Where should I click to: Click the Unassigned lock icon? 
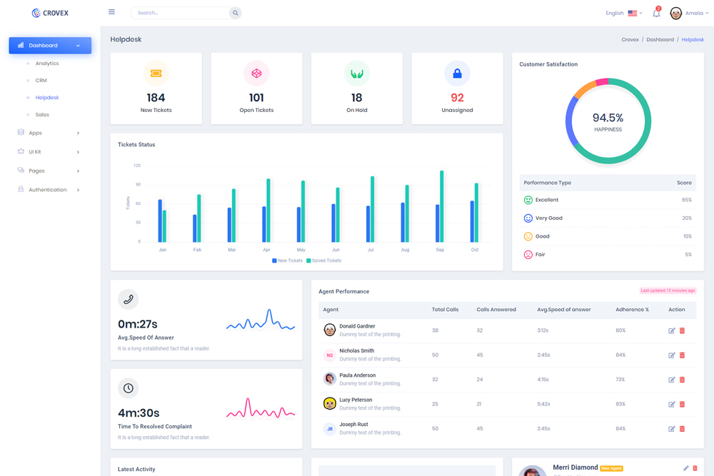click(x=457, y=74)
